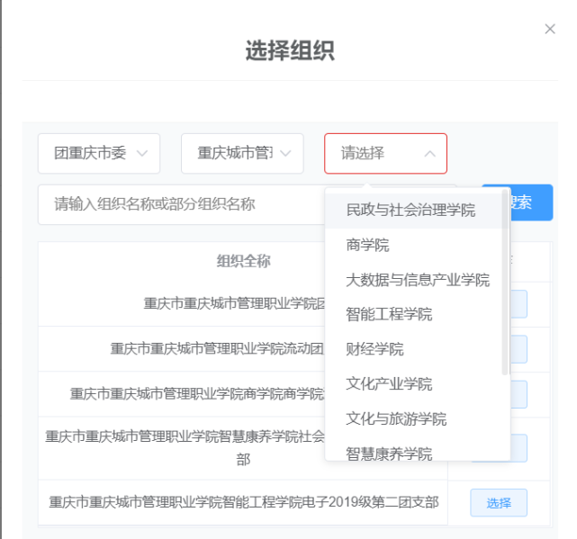577x539 pixels.
Task: Click the up arrow in 请选择 dropdown
Action: [x=429, y=154]
